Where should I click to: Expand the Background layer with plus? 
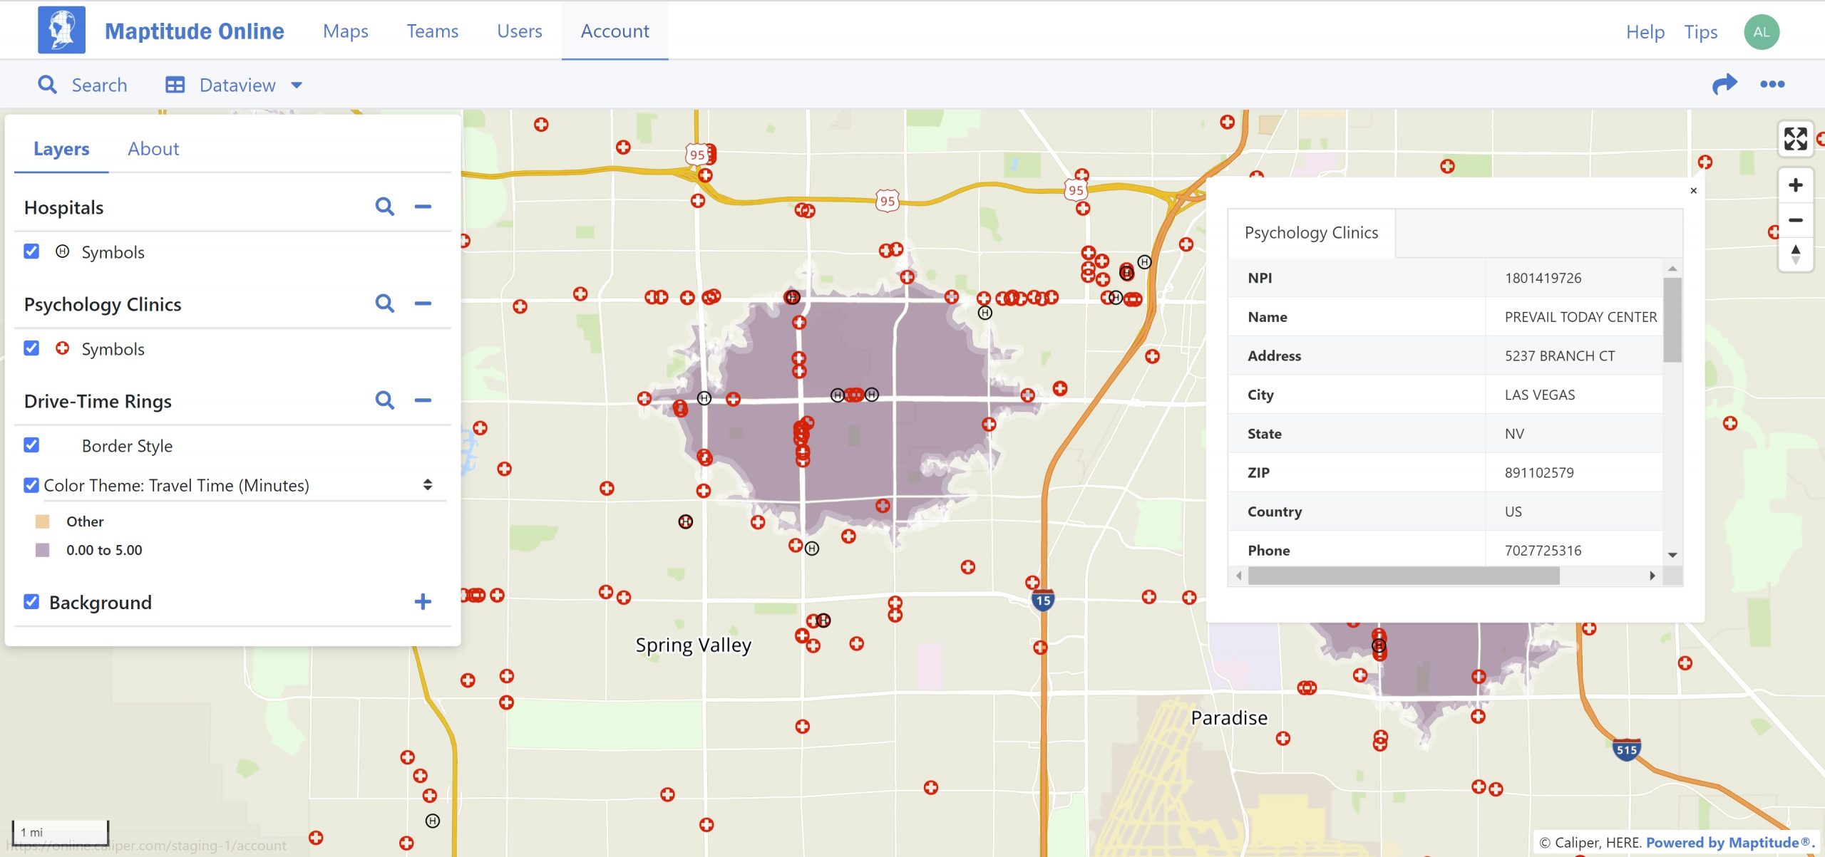(x=423, y=602)
